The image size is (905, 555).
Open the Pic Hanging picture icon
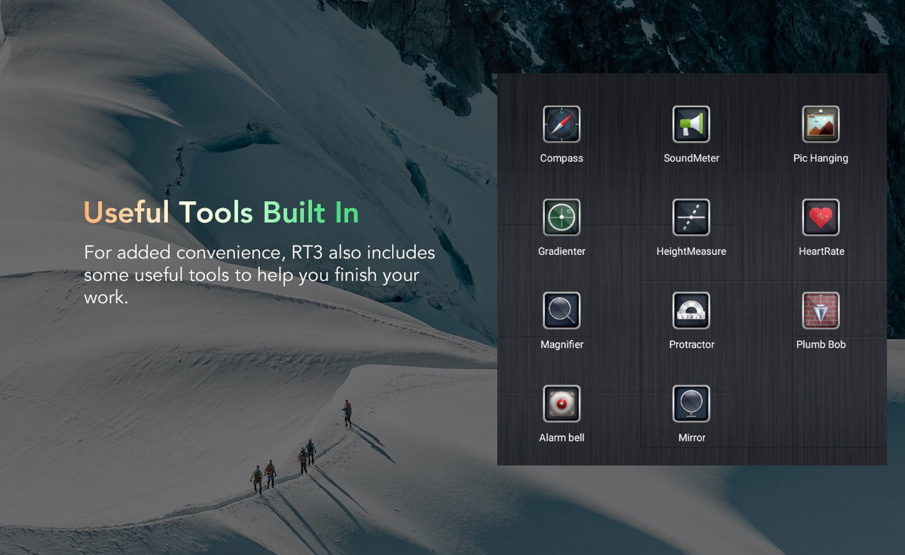click(x=820, y=124)
